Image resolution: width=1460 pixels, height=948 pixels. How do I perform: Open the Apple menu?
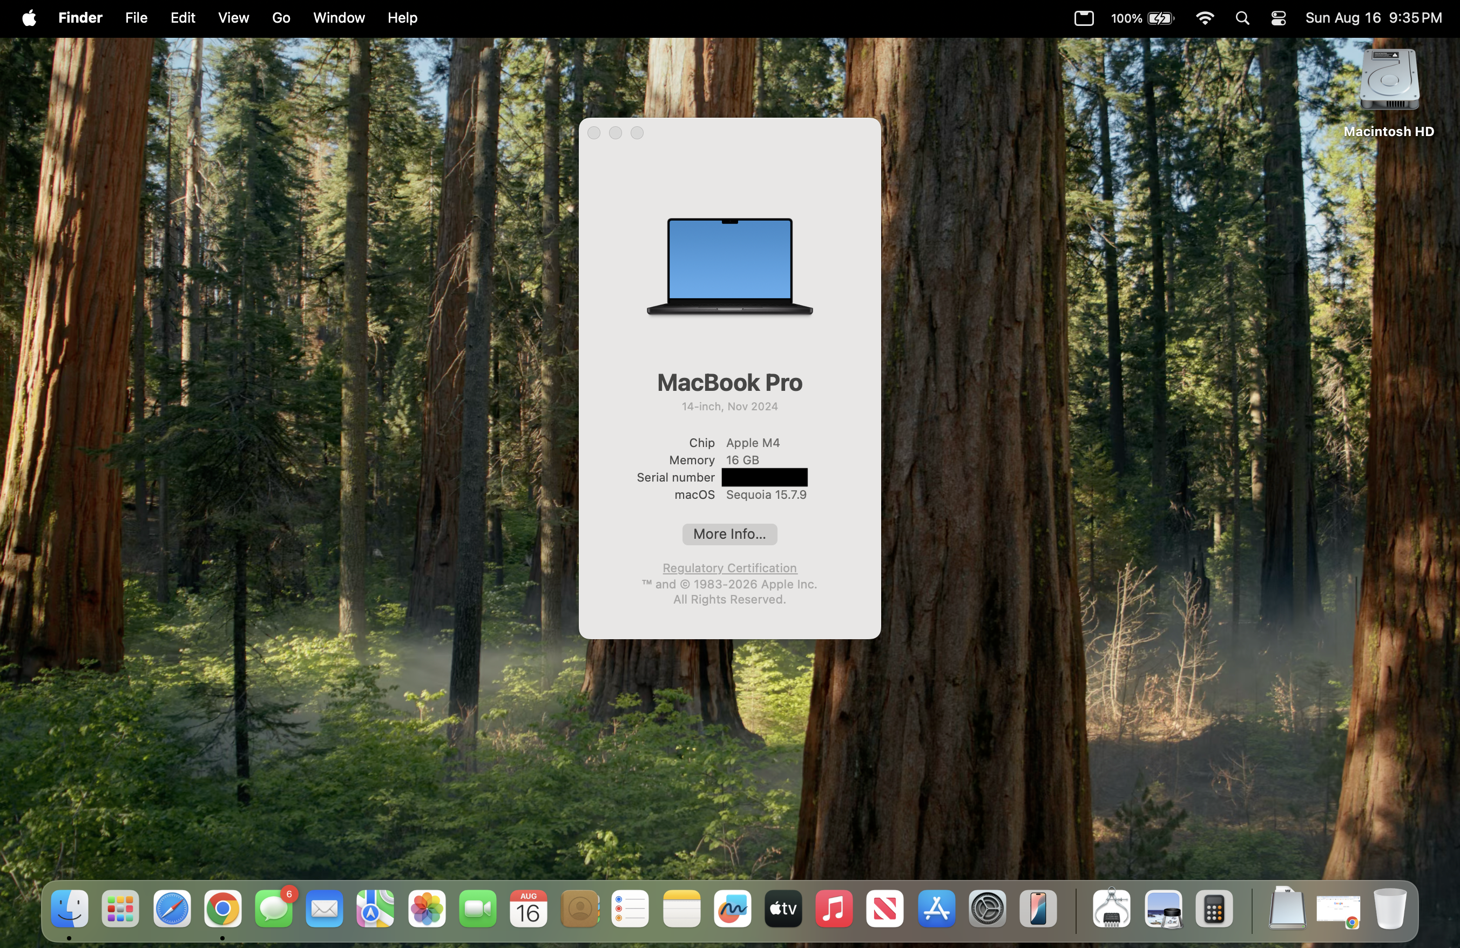coord(29,18)
